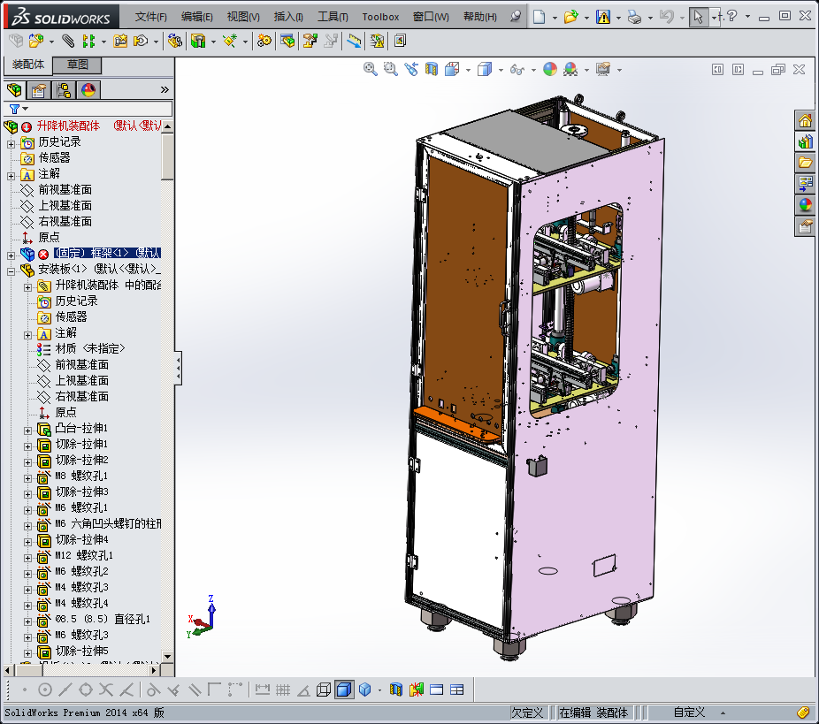Open the FeatureManager design tree tab icon

click(14, 90)
